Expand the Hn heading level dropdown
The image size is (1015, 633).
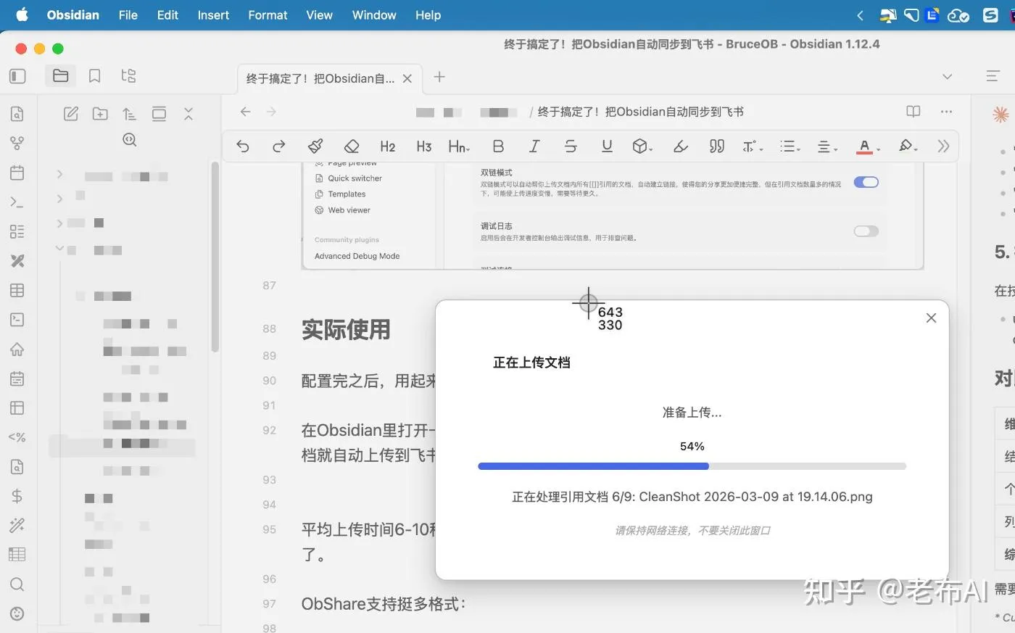(x=459, y=146)
